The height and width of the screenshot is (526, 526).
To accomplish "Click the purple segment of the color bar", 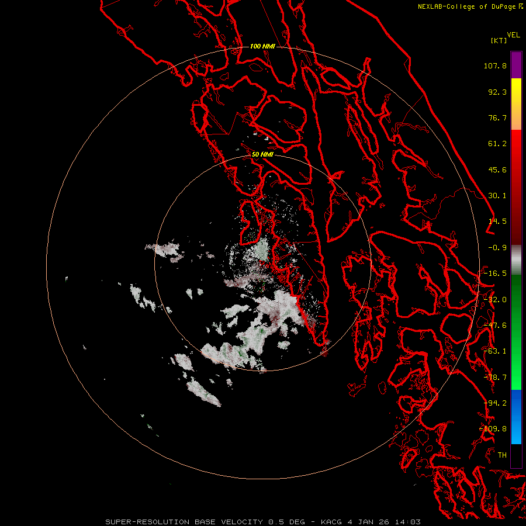I will (x=516, y=65).
